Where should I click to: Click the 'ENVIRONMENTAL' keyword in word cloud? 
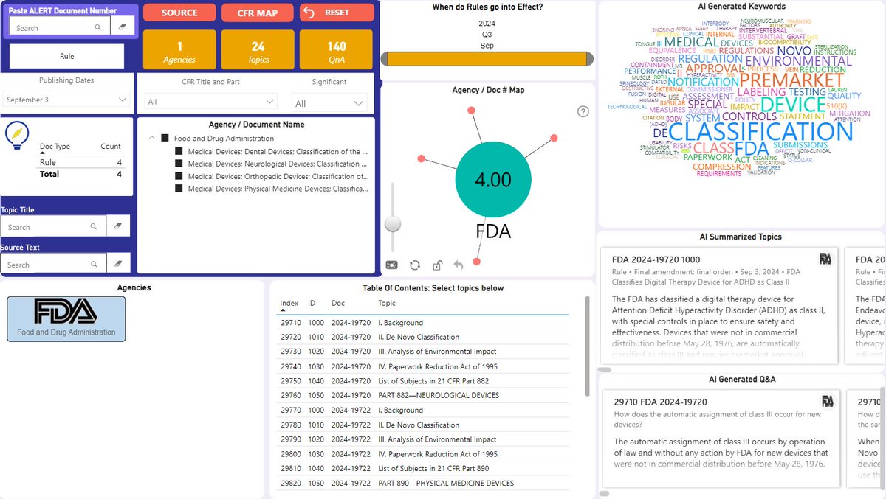tap(798, 60)
